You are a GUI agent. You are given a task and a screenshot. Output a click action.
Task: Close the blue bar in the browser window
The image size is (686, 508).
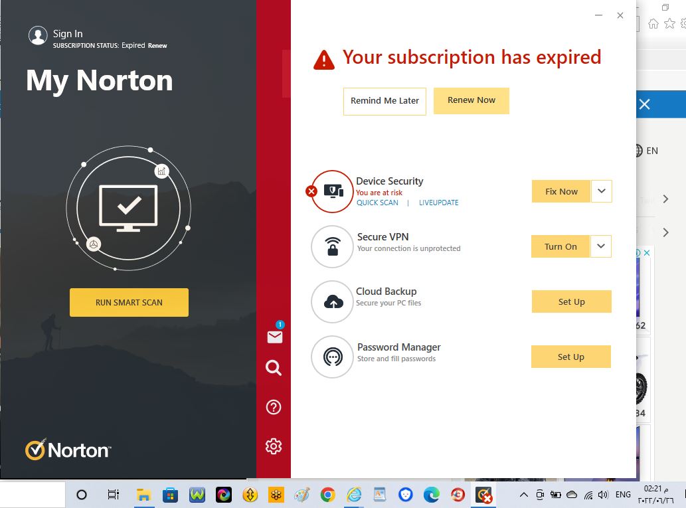(644, 104)
